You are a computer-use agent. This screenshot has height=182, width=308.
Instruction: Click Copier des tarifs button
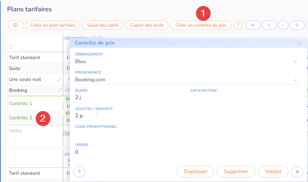point(147,25)
